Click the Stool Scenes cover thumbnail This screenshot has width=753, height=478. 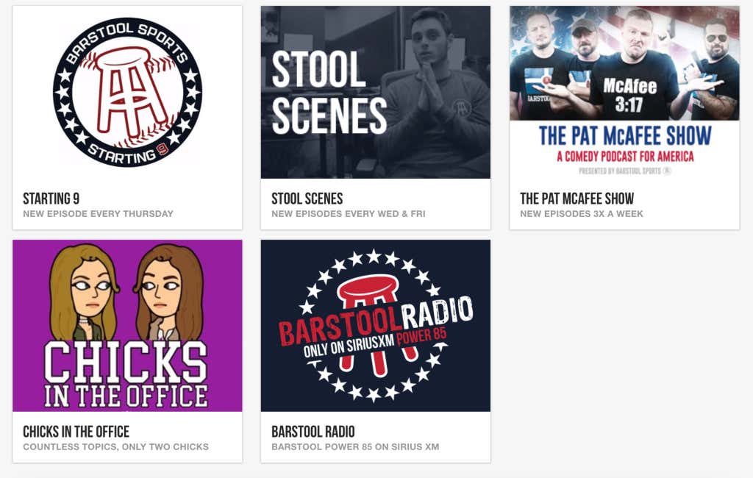(x=375, y=92)
